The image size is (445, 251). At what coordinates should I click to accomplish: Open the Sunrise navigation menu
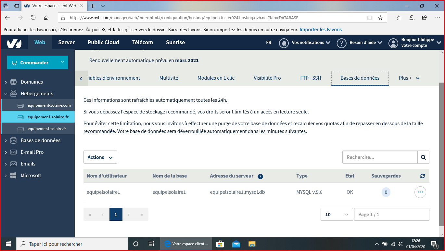tap(175, 42)
